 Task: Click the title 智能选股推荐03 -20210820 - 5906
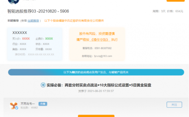(x=38, y=11)
